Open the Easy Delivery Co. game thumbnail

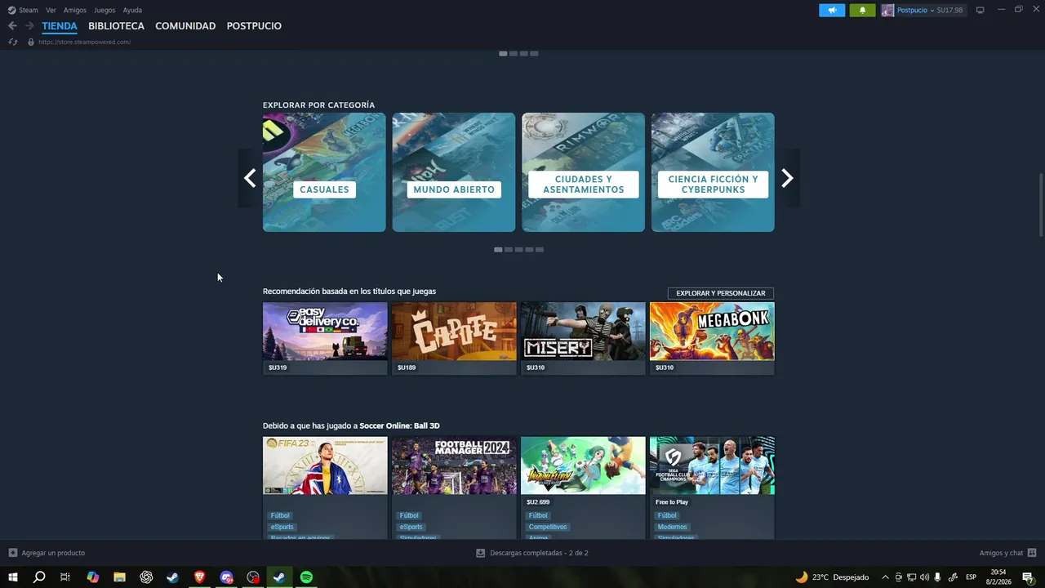[325, 332]
